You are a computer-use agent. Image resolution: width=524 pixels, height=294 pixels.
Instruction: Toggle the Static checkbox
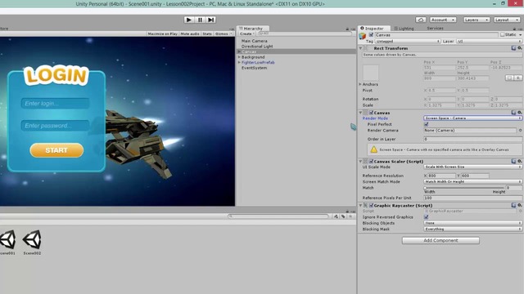point(502,34)
